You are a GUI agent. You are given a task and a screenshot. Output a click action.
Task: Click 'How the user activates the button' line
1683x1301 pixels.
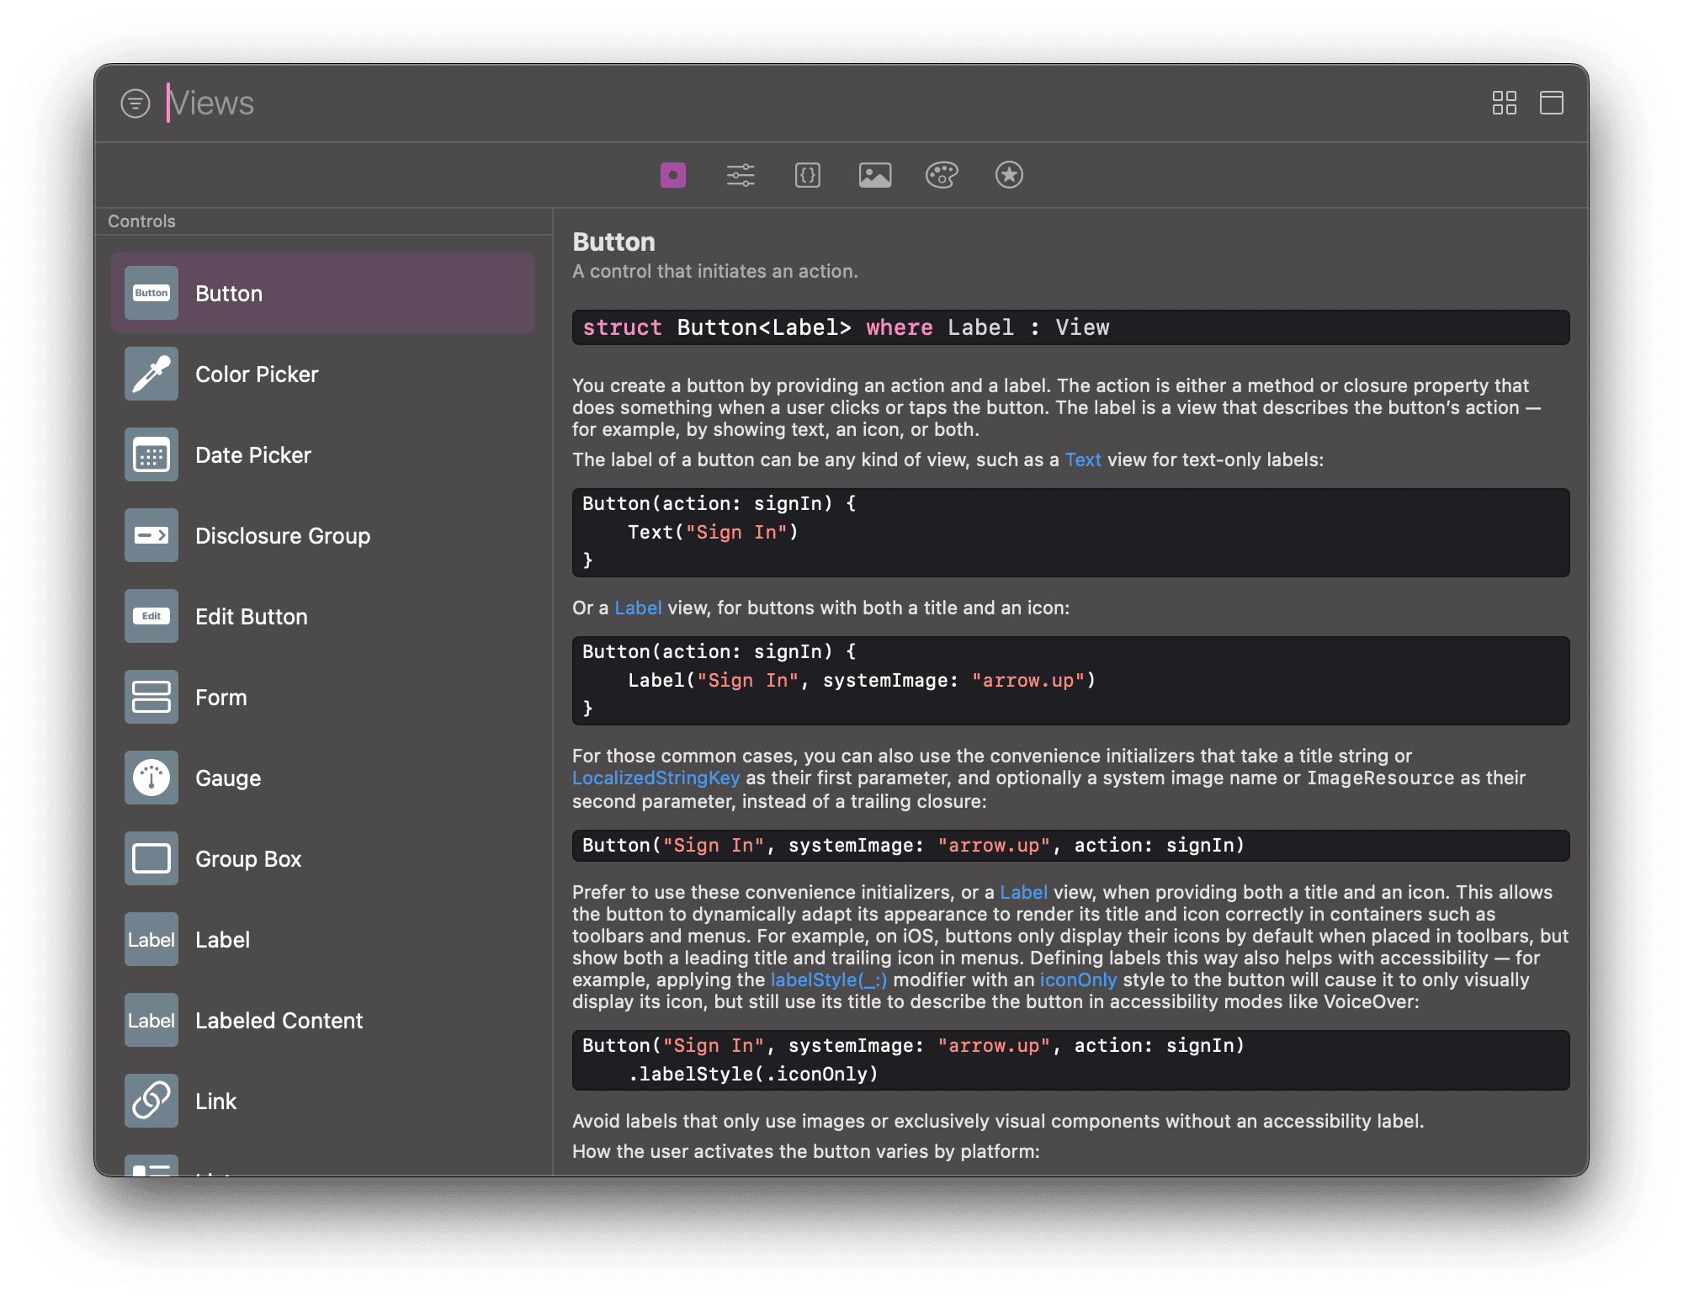coord(805,1151)
